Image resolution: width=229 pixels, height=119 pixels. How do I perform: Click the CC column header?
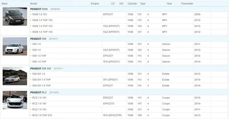pyautogui.click(x=113, y=4)
